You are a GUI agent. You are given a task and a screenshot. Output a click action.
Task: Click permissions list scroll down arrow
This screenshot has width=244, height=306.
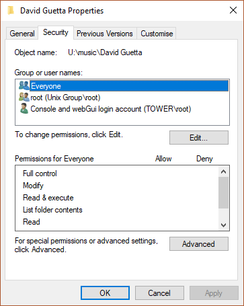(x=223, y=225)
